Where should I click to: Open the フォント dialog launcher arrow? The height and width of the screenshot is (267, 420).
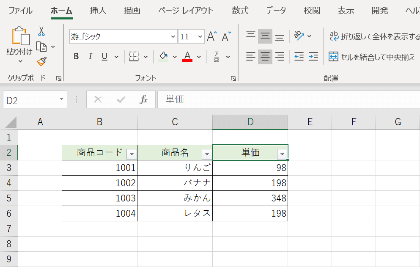point(233,77)
